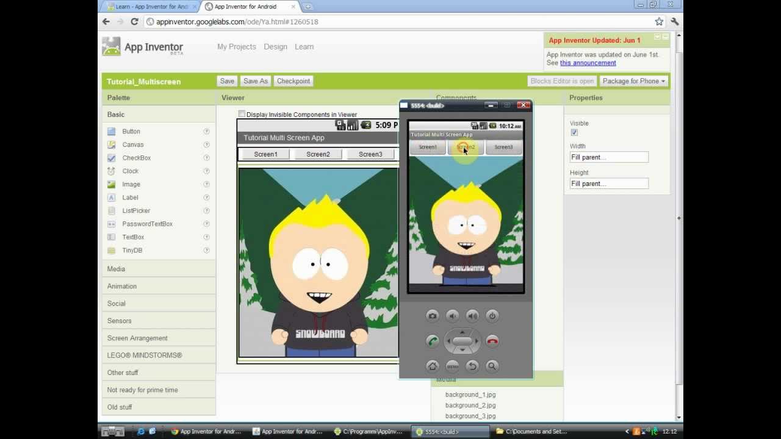Screen dimensions: 781x439
Task: Toggle the Visible property checkbox
Action: coord(574,132)
